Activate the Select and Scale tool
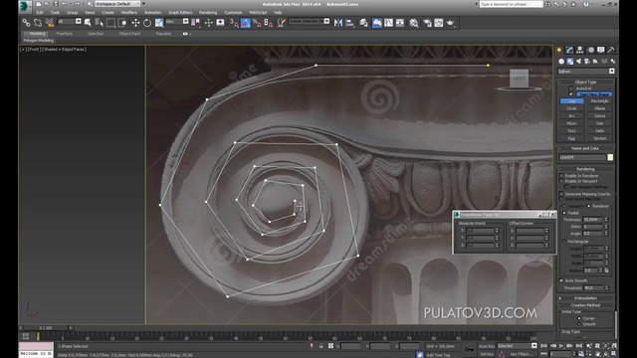 click(x=159, y=23)
